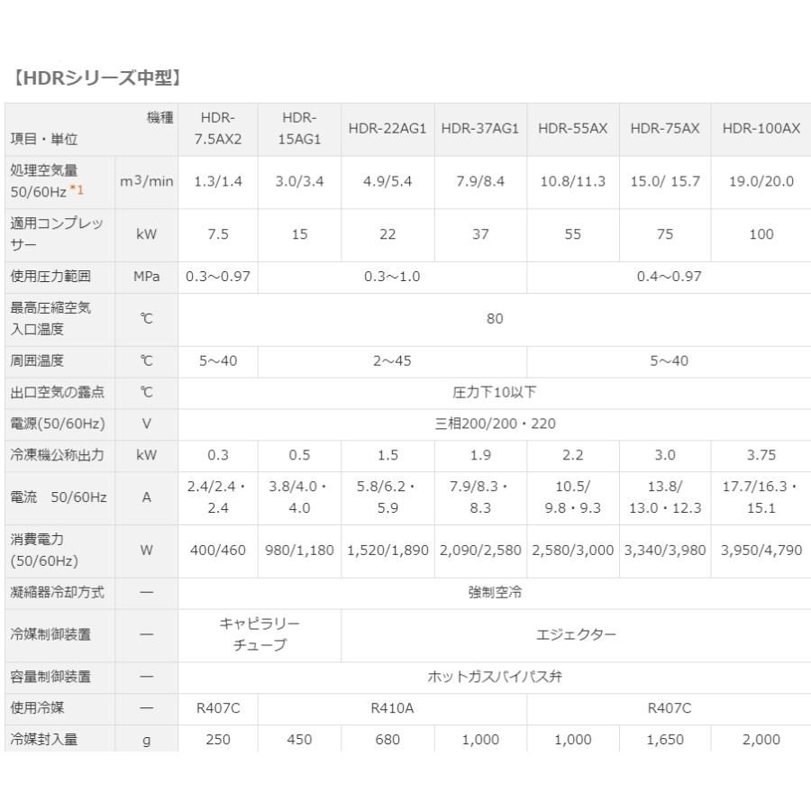Click the MPa unit cell
Viewport: 811px width, 811px height.
tap(146, 277)
